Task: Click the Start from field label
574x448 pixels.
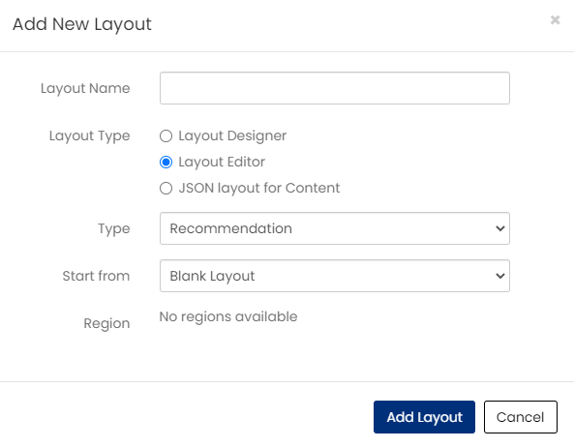Action: click(96, 276)
